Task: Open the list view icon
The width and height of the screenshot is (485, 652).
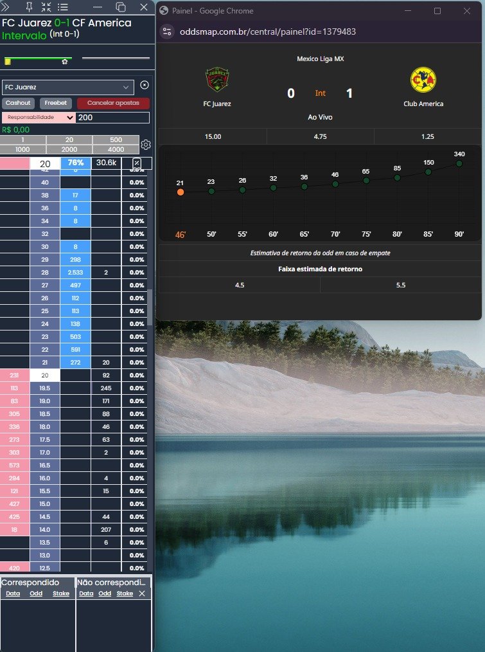Action: pos(63,7)
